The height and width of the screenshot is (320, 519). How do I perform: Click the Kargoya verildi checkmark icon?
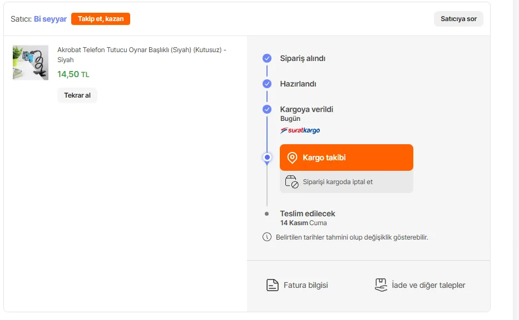[267, 109]
